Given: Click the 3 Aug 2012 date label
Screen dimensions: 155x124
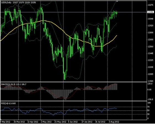Looking at the screenshot, I should click(x=114, y=122).
